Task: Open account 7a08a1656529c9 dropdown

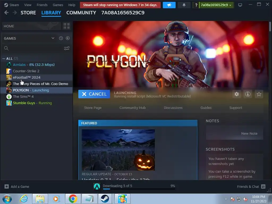Action: [216, 5]
